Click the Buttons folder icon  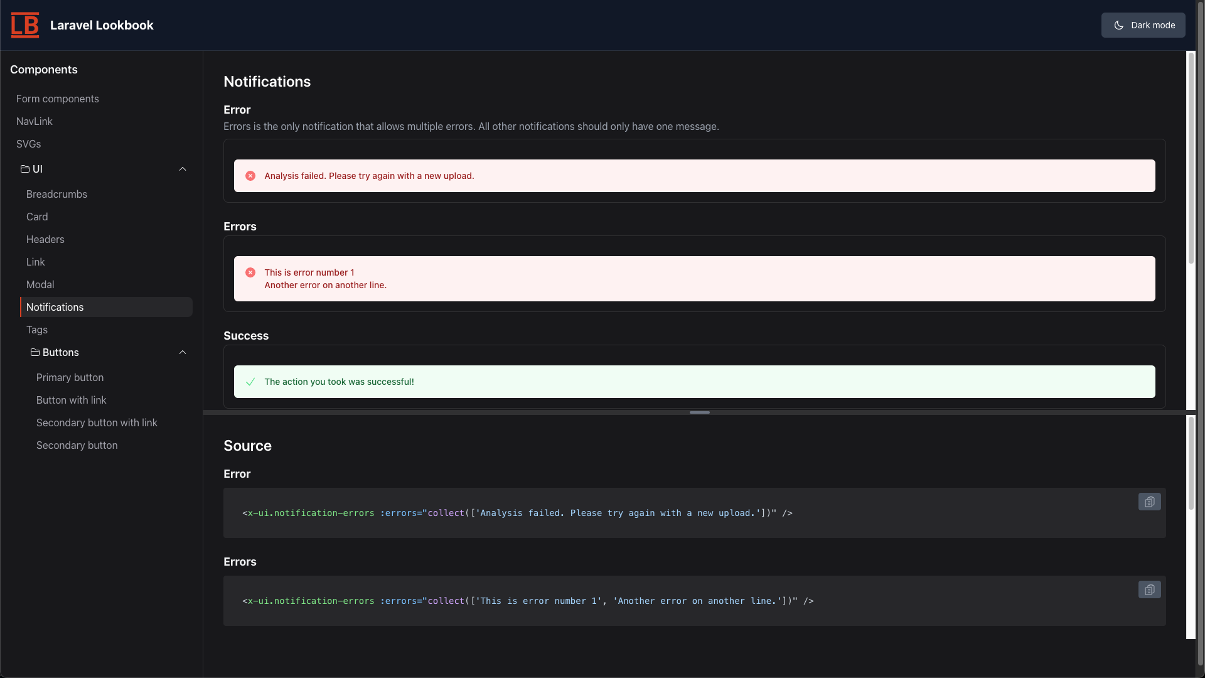click(35, 353)
